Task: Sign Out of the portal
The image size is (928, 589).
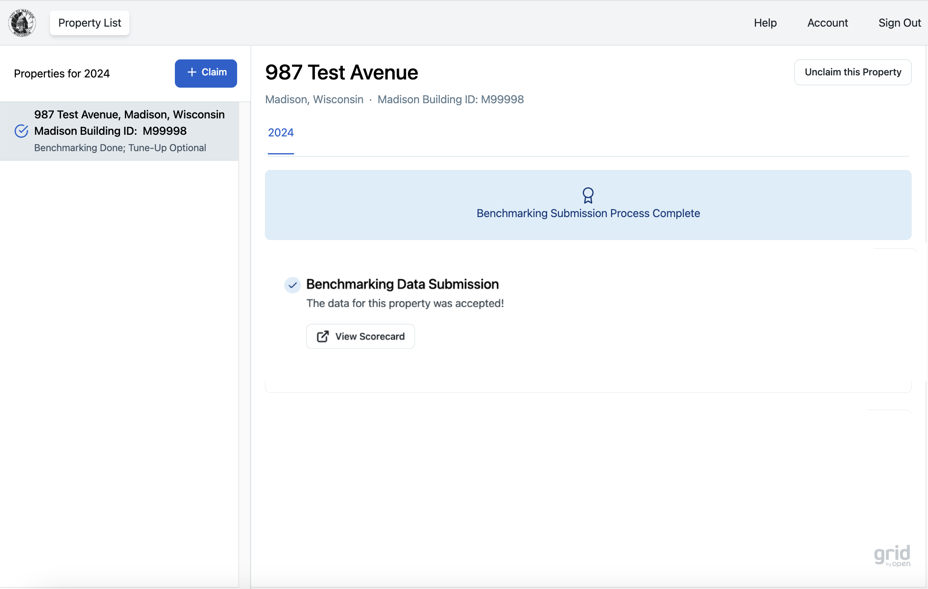Action: pos(899,23)
